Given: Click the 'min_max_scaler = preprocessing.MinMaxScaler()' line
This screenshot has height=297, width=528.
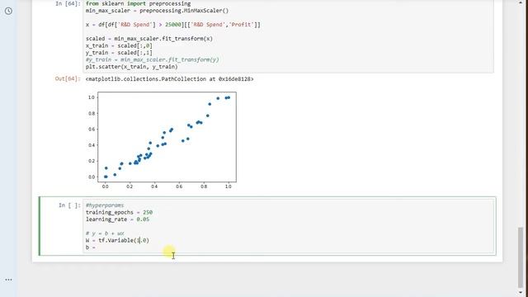Looking at the screenshot, I should coord(157,11).
